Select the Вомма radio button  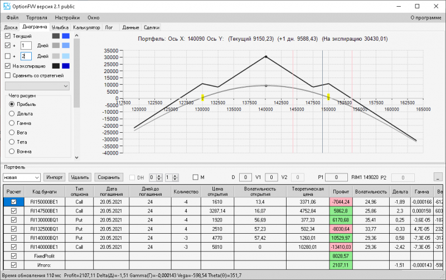[x=12, y=151]
